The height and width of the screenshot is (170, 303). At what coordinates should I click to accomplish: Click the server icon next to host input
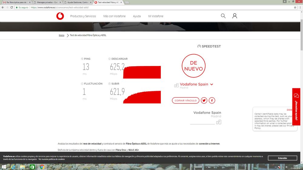219,122
